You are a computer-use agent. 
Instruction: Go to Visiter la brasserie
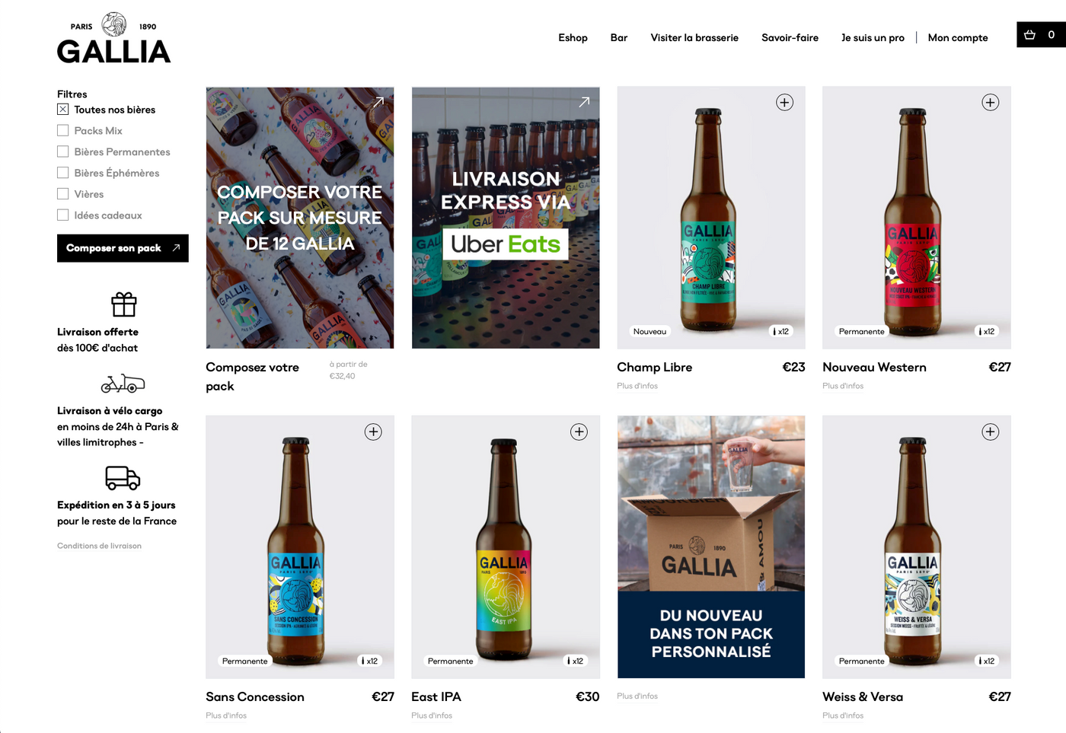(x=694, y=37)
